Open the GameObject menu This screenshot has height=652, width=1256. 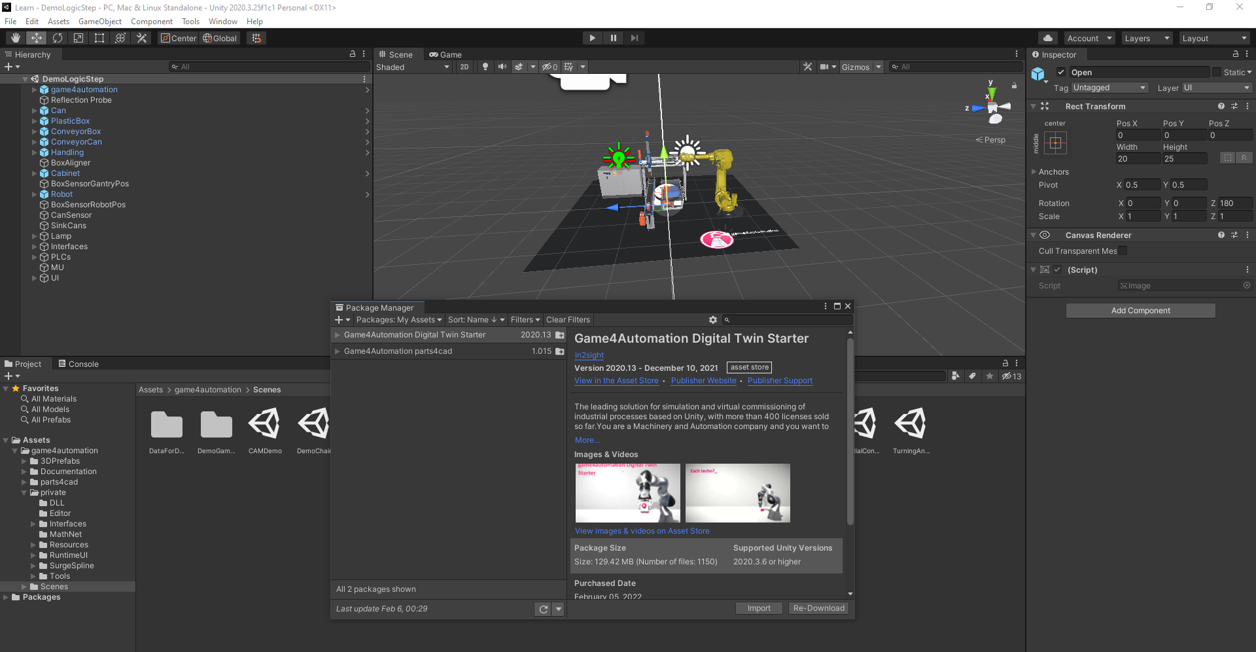click(100, 22)
